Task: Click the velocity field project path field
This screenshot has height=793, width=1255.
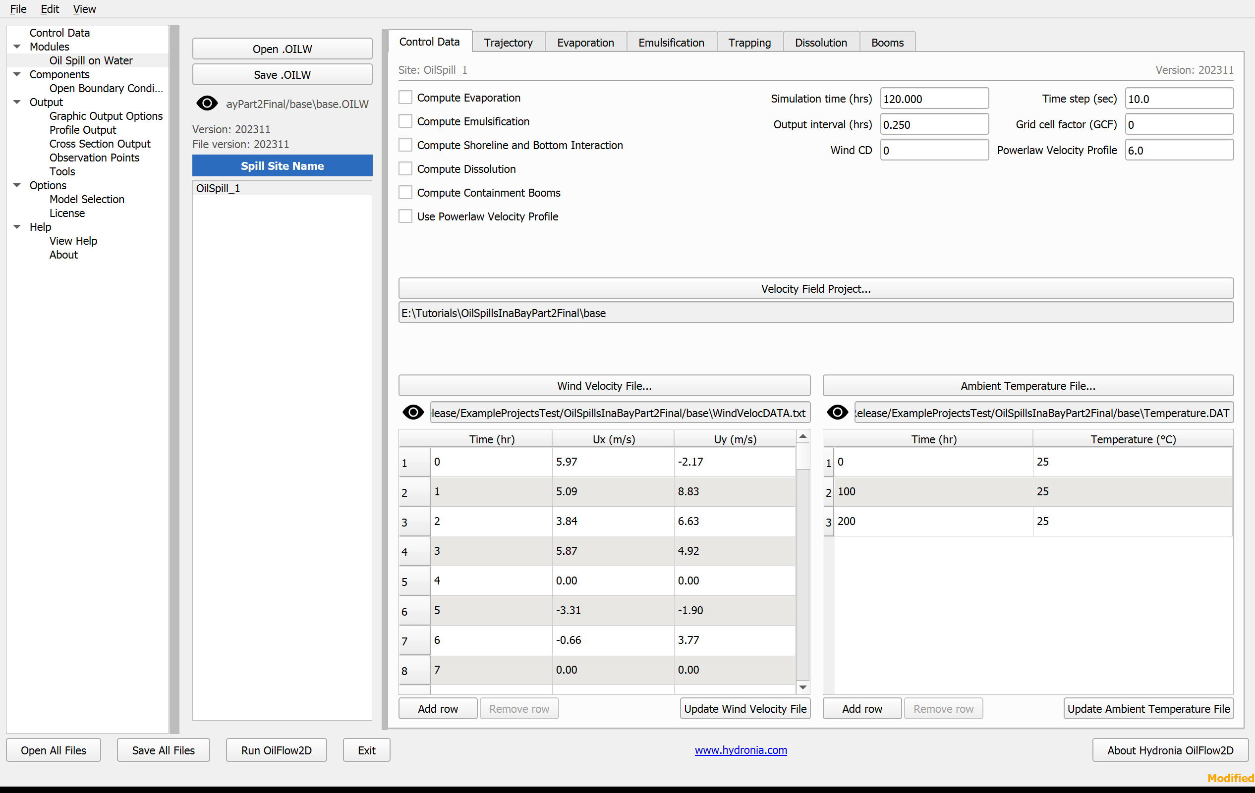Action: coord(816,313)
